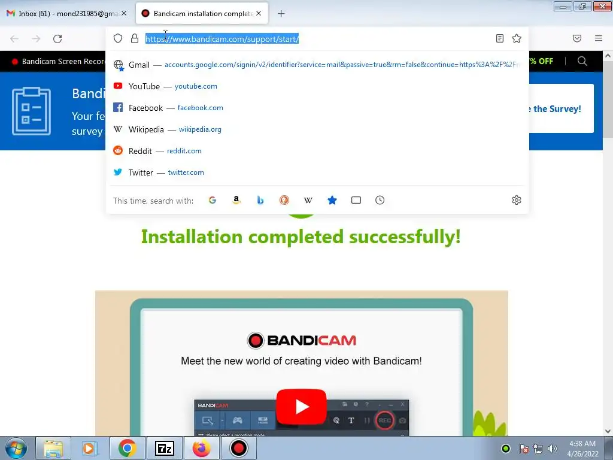
Task: Toggle Reader View icon in address bar
Action: (500, 38)
